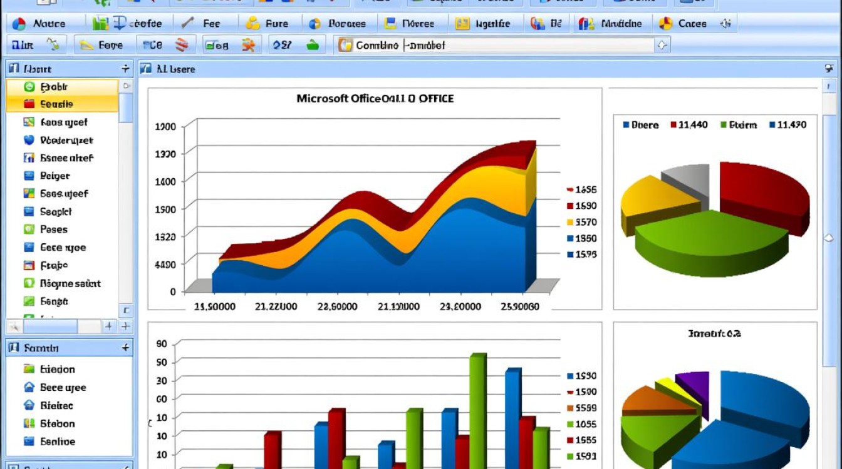Click the pie chart icon beside Nouce

pyautogui.click(x=19, y=24)
